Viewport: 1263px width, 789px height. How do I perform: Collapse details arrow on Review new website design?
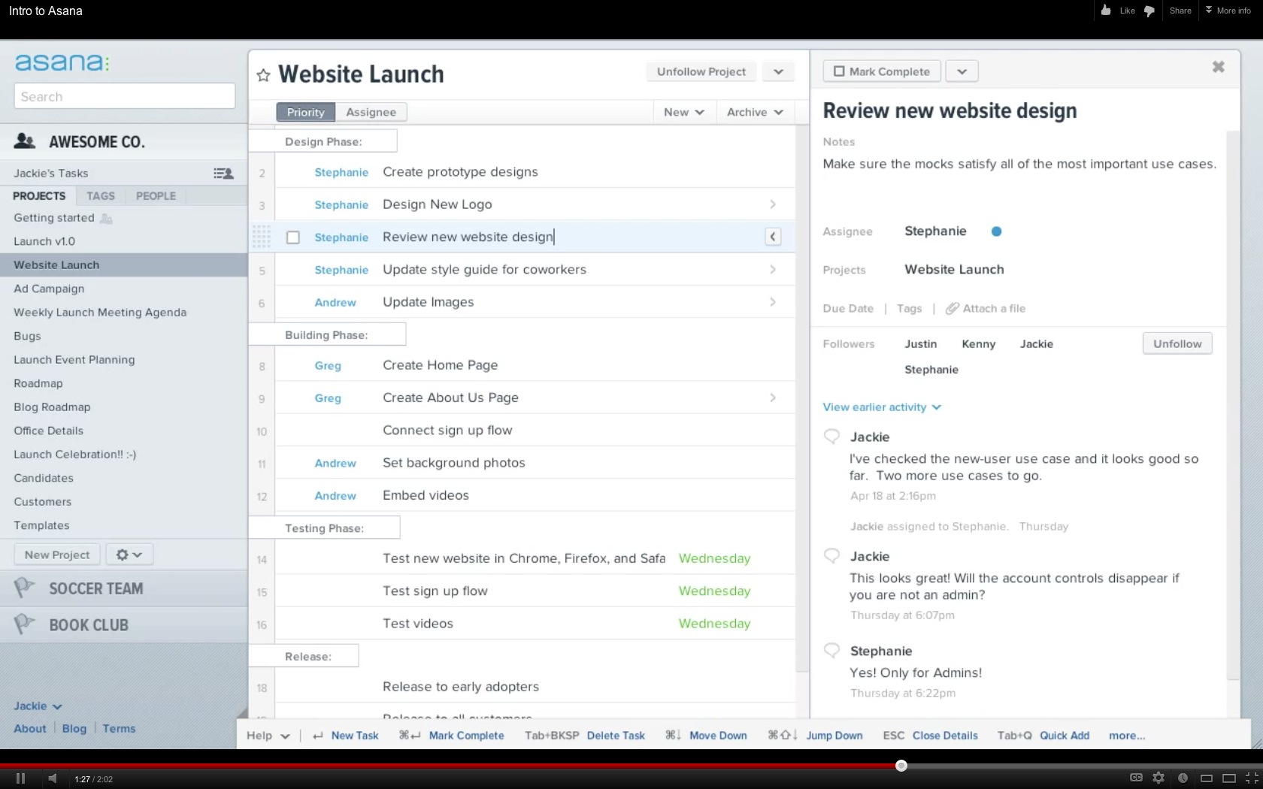(773, 237)
